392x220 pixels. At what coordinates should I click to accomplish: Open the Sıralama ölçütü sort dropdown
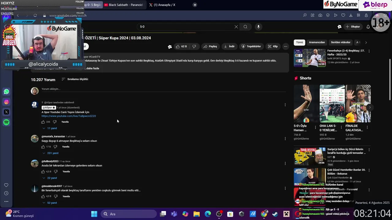point(75,79)
